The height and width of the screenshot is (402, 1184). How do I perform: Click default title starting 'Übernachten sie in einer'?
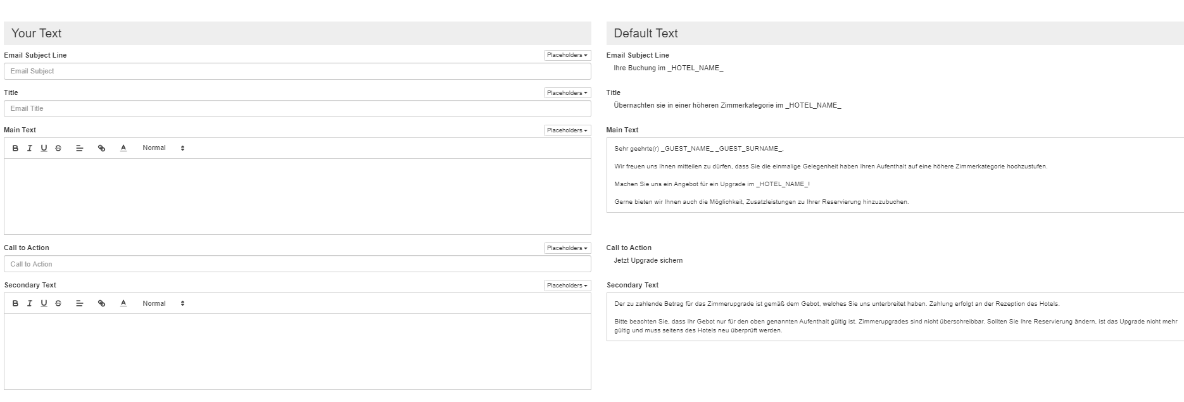[x=727, y=106]
